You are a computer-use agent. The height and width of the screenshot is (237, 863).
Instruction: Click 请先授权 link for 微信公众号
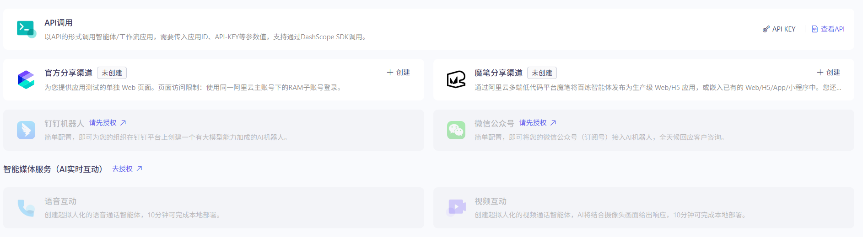pyautogui.click(x=533, y=122)
